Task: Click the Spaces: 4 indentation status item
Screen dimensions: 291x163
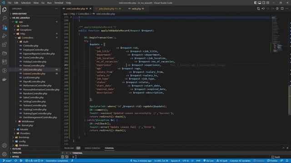Action: (x=175, y=161)
